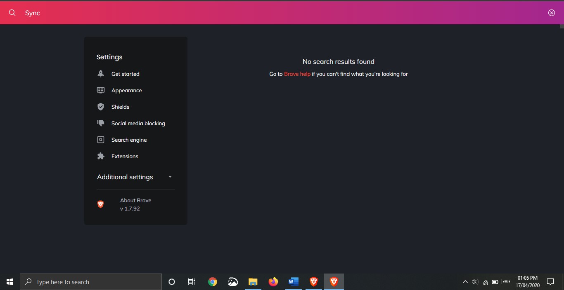Open Social media blocking settings
The image size is (564, 290).
point(138,123)
